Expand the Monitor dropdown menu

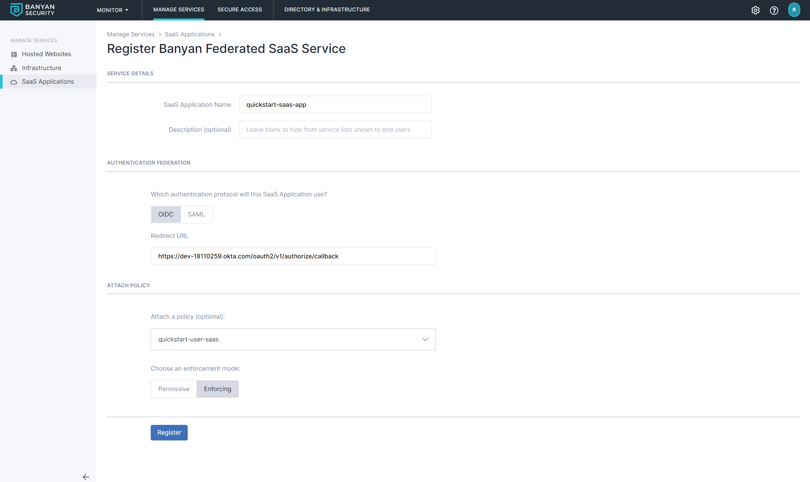pyautogui.click(x=112, y=10)
